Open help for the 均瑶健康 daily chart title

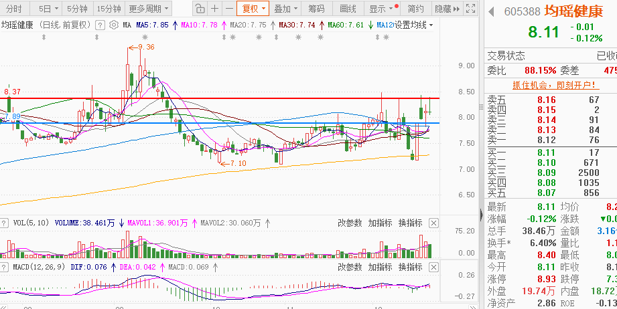point(100,25)
